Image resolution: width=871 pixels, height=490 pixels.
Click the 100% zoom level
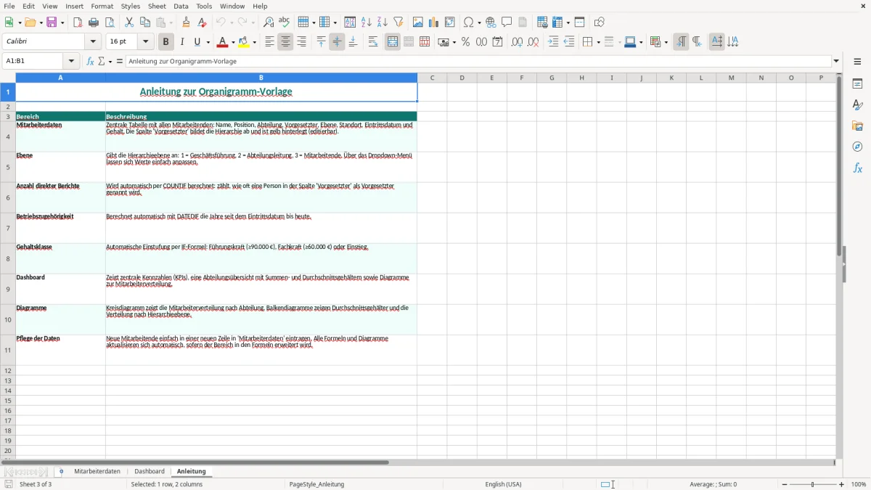click(859, 484)
